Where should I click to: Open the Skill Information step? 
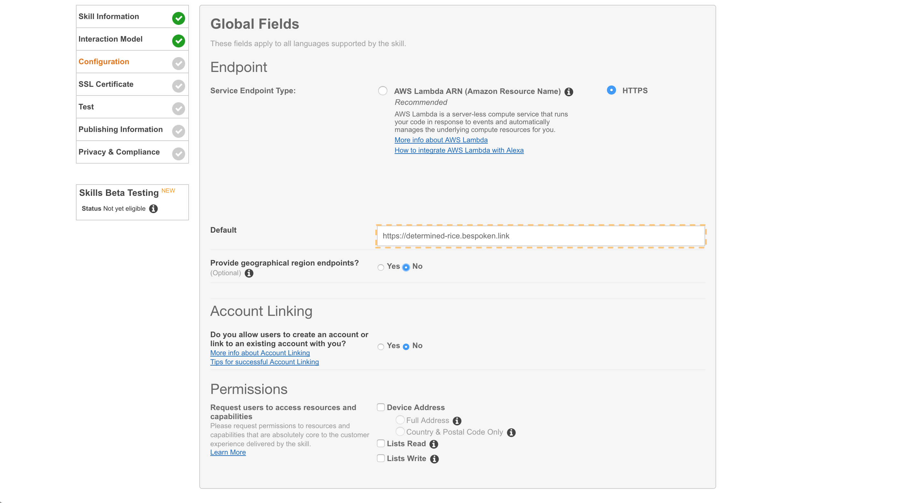point(132,16)
